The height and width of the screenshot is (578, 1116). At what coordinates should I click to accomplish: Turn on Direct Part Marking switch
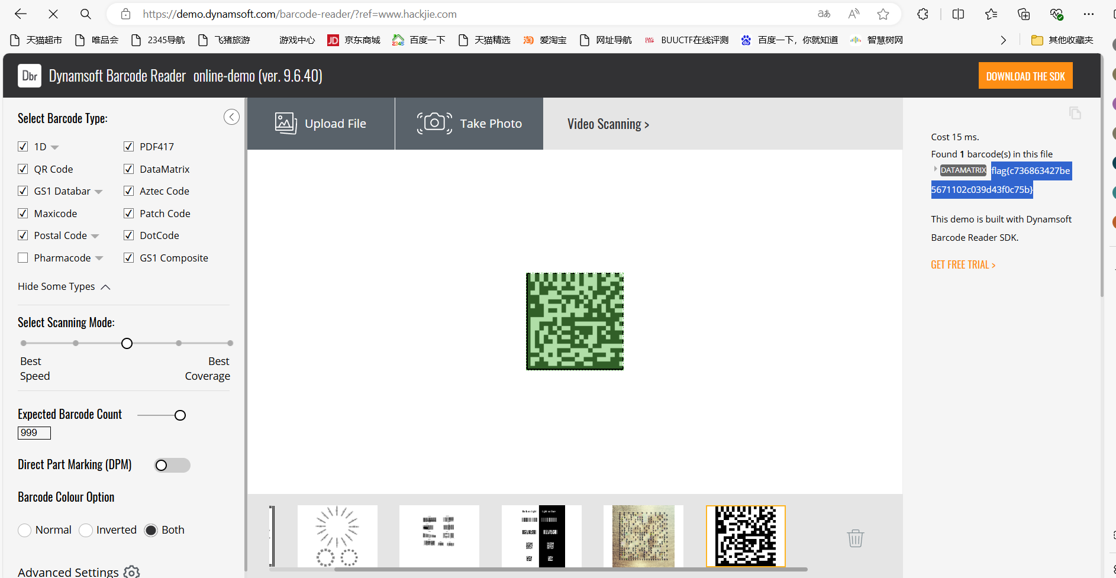click(x=172, y=465)
